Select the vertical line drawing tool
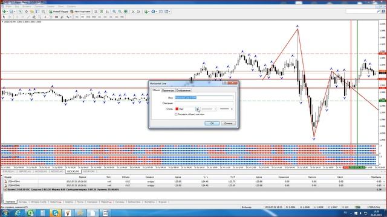This screenshot has height=217, width=387. [17, 17]
